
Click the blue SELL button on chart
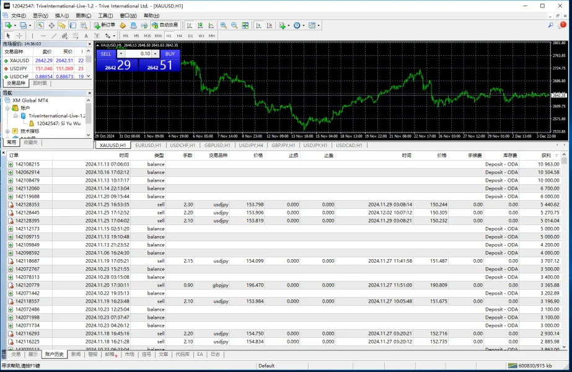pyautogui.click(x=105, y=54)
